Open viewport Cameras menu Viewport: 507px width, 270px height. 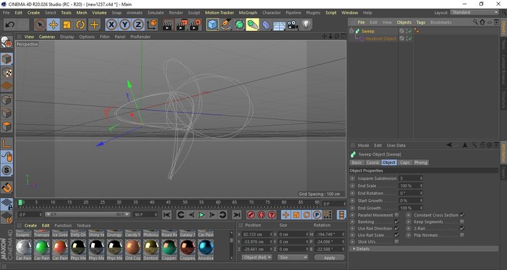click(47, 37)
